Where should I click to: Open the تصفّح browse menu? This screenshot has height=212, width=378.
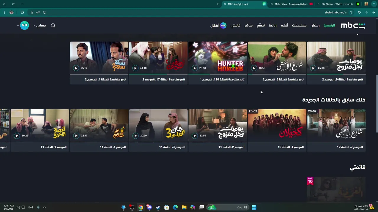tap(260, 26)
